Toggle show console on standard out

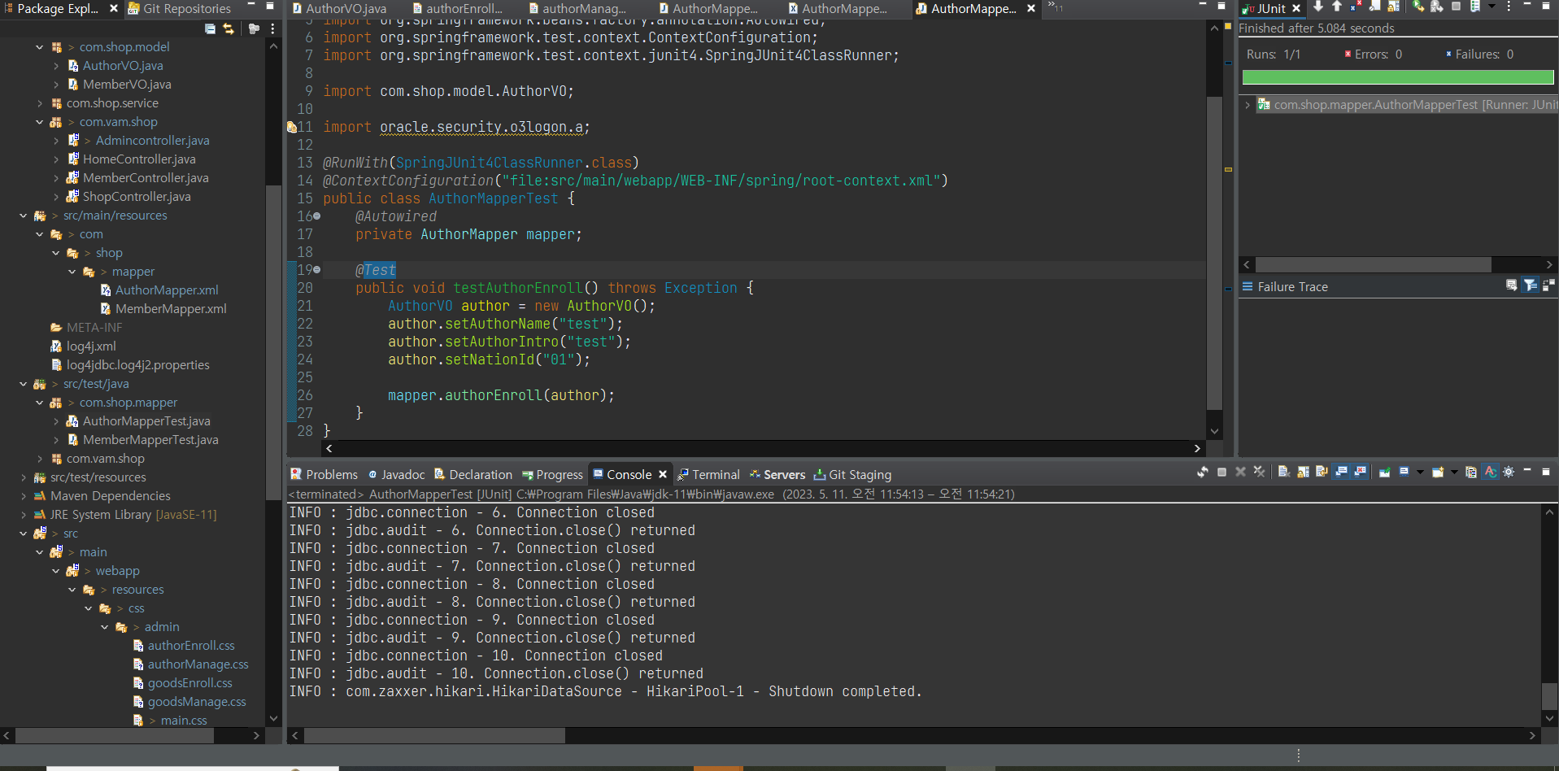pos(1341,472)
